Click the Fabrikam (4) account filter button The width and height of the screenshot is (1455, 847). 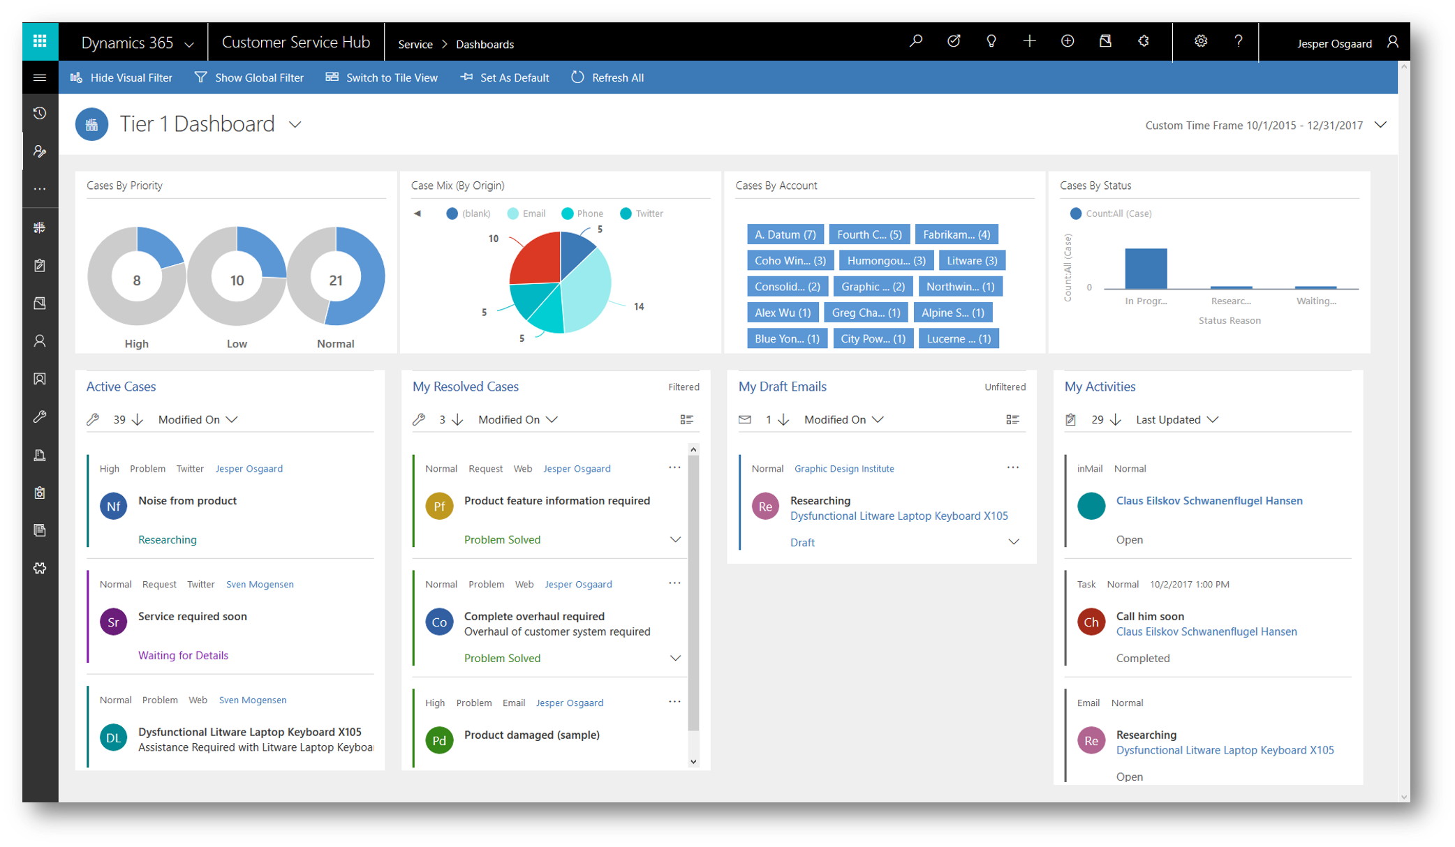(x=956, y=234)
